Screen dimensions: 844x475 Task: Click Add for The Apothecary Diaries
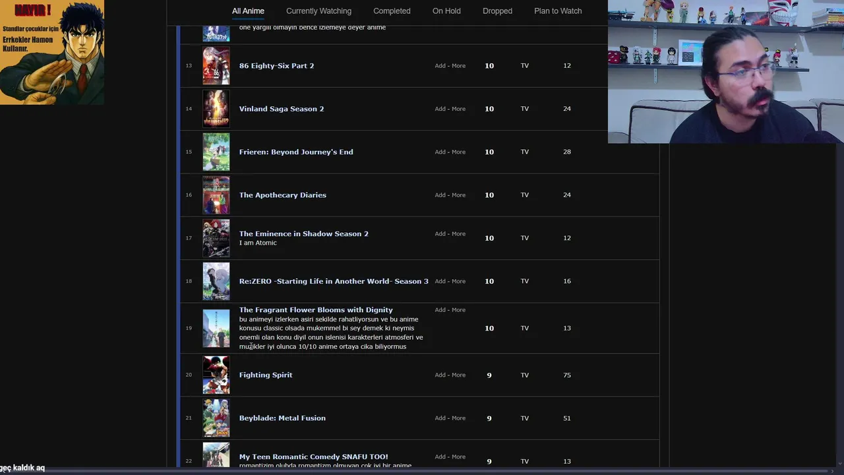tap(440, 195)
